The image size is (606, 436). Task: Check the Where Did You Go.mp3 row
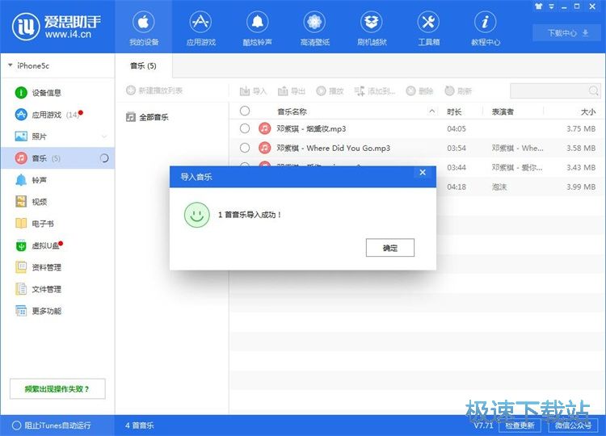pyautogui.click(x=245, y=148)
